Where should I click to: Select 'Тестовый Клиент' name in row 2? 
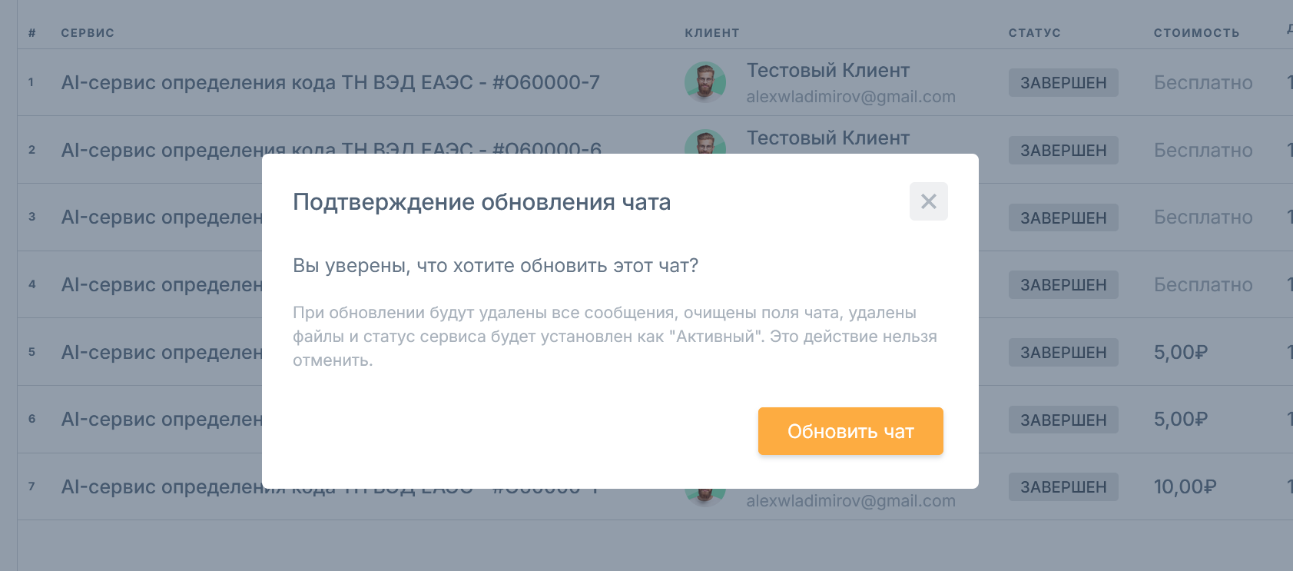point(827,138)
